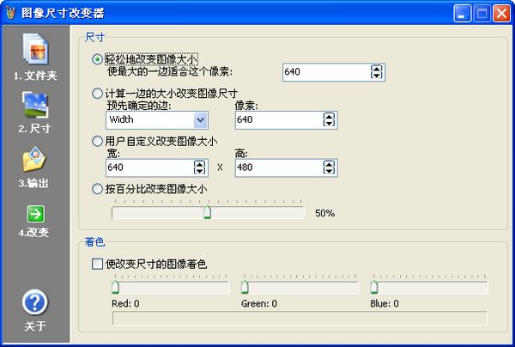This screenshot has height=347, width=515.
Task: Click the 50% percentage slider thumb
Action: [x=207, y=212]
